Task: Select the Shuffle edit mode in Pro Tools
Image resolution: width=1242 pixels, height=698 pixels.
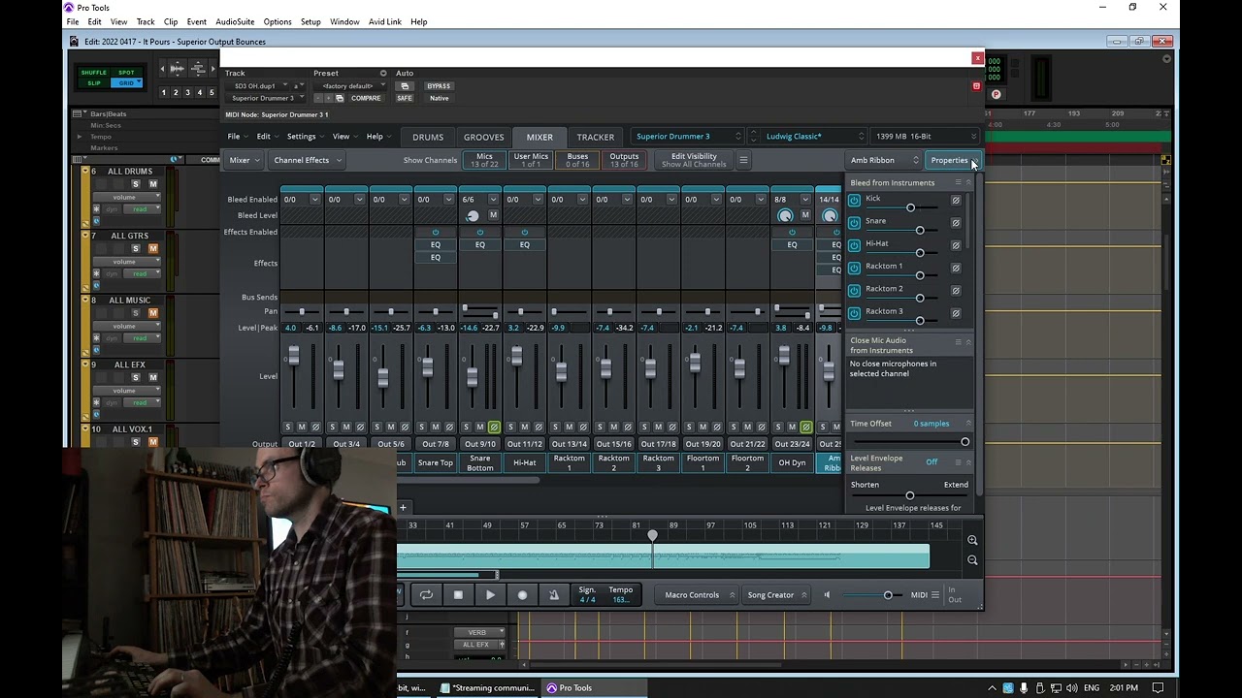Action: pyautogui.click(x=94, y=73)
